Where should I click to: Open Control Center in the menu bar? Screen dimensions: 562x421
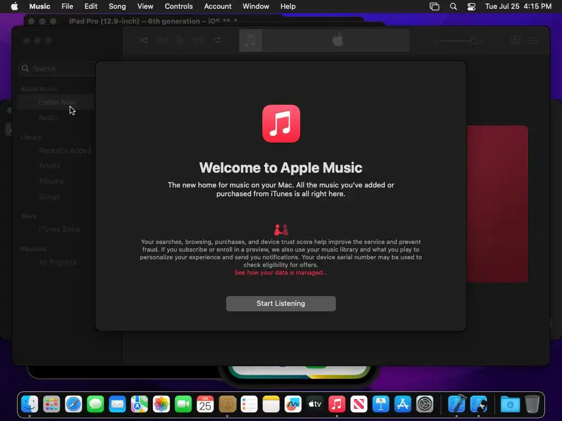point(471,7)
